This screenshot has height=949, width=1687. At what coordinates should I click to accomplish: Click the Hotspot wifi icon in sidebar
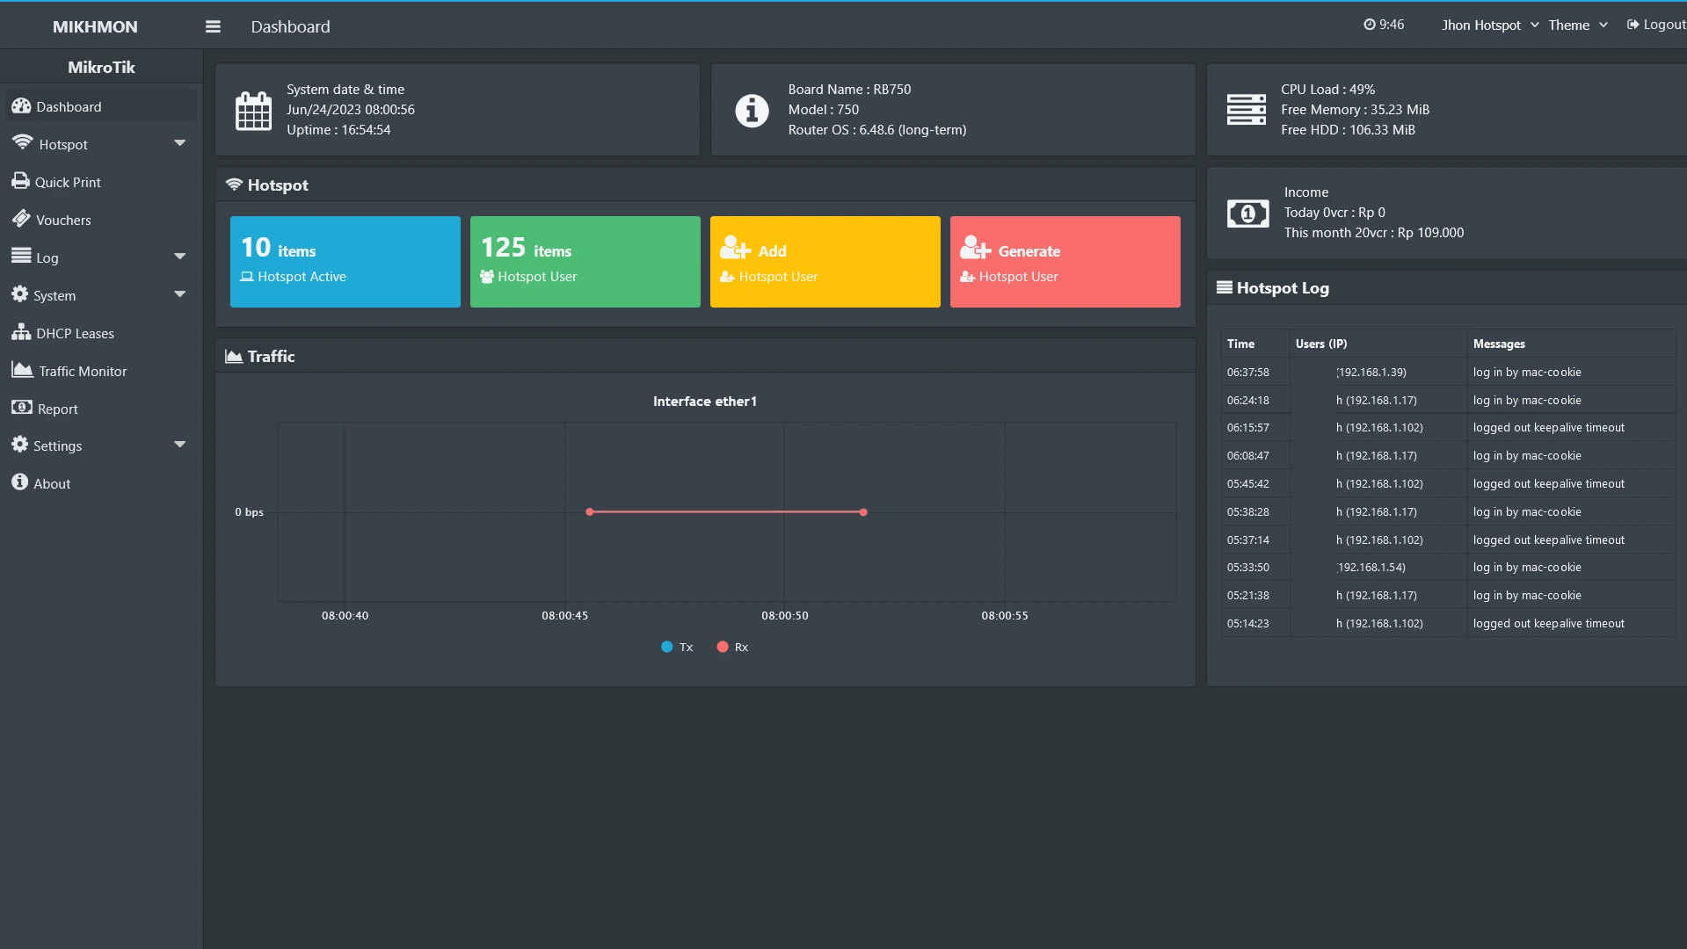23,142
